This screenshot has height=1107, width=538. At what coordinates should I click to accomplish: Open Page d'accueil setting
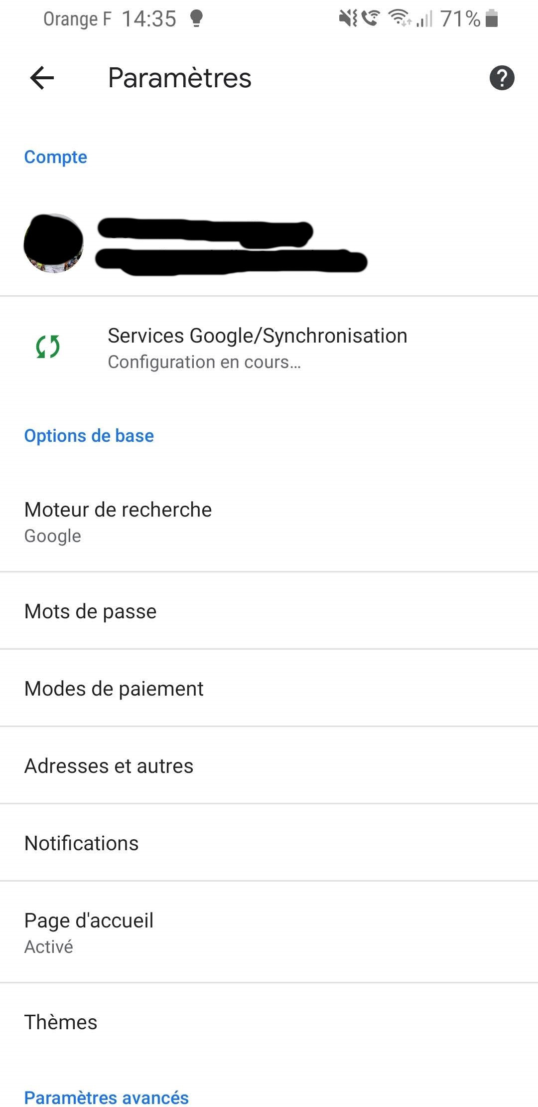pyautogui.click(x=89, y=932)
